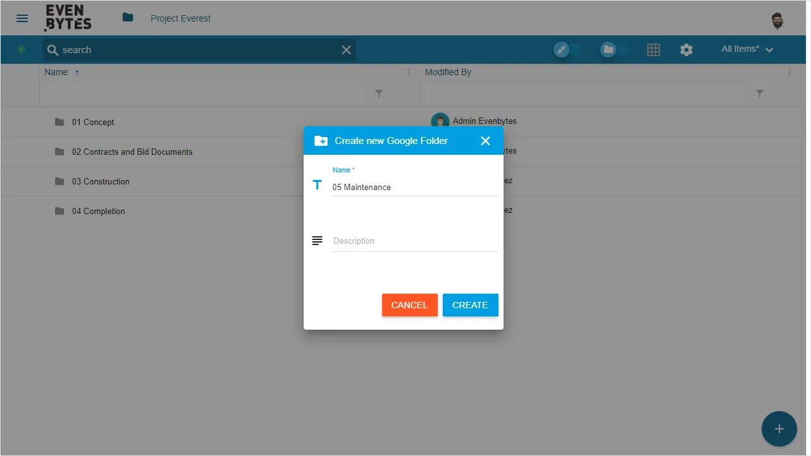Screen dimensions: 811x456
Task: Click the search magnifier icon
Action: pyautogui.click(x=53, y=50)
